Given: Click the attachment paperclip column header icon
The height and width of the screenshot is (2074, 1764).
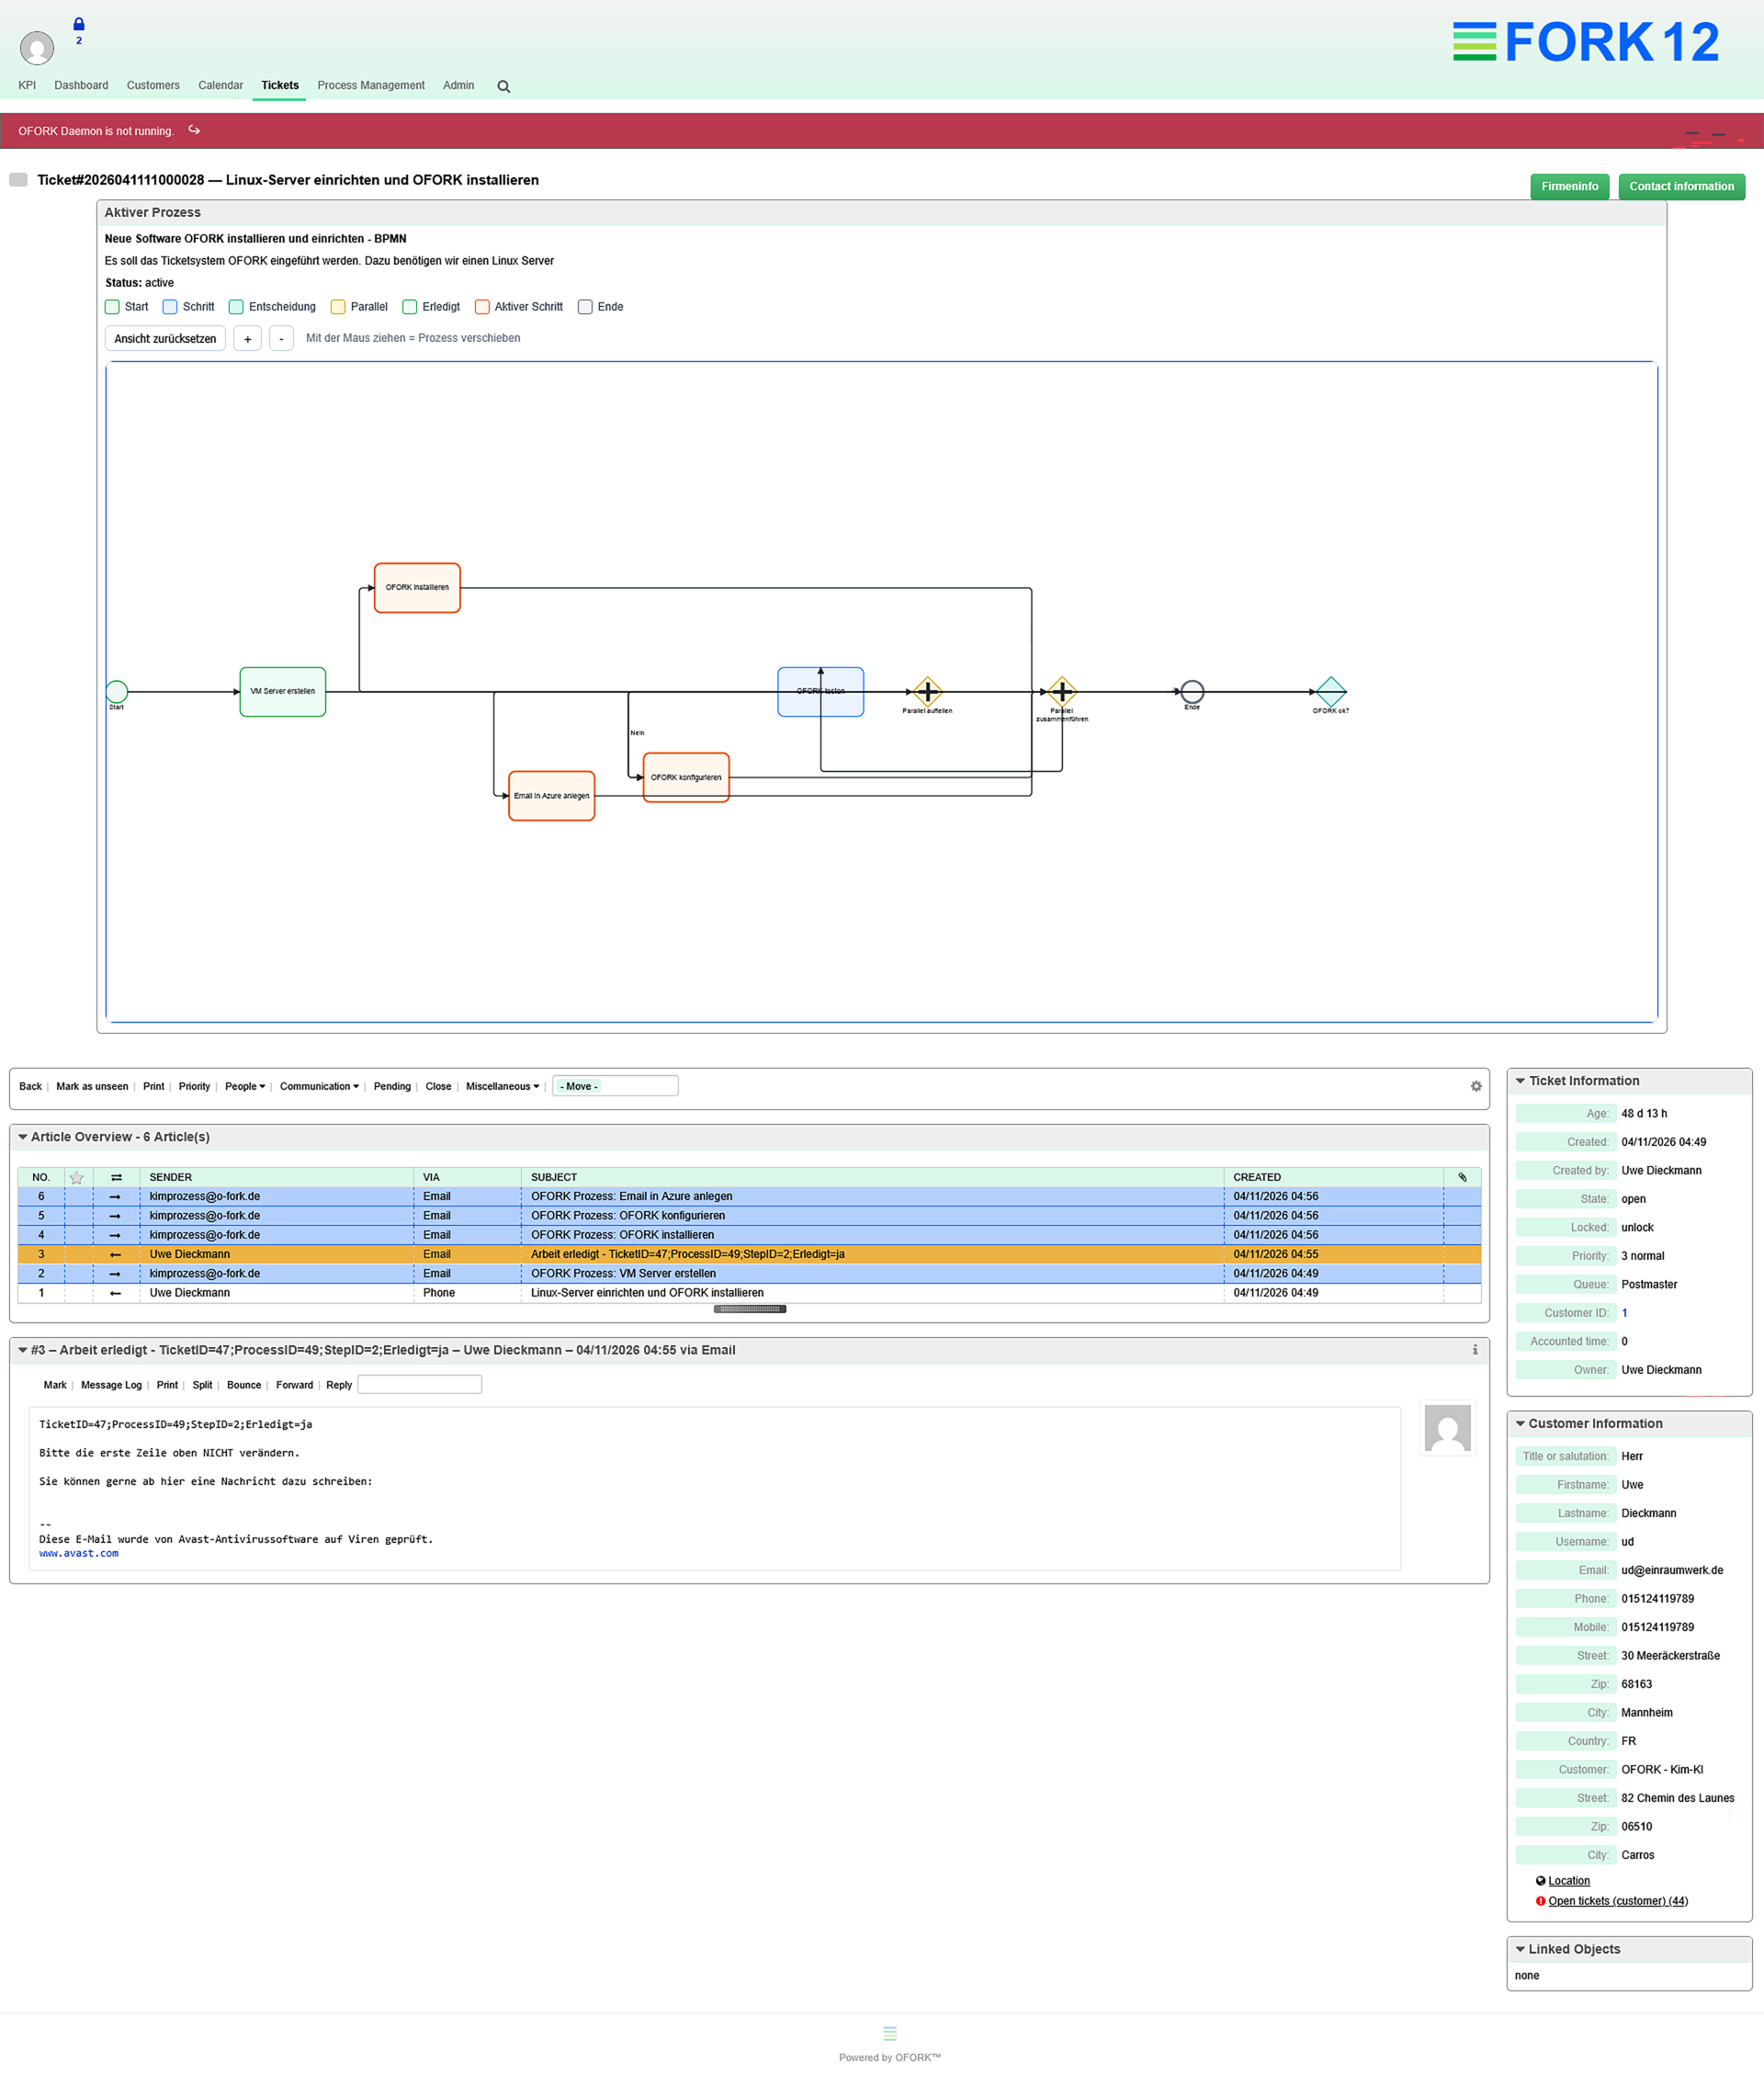Looking at the screenshot, I should tap(1462, 1177).
